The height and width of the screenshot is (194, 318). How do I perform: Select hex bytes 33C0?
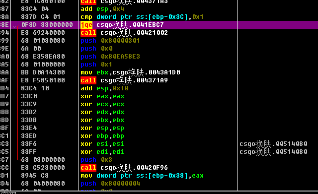(x=29, y=96)
